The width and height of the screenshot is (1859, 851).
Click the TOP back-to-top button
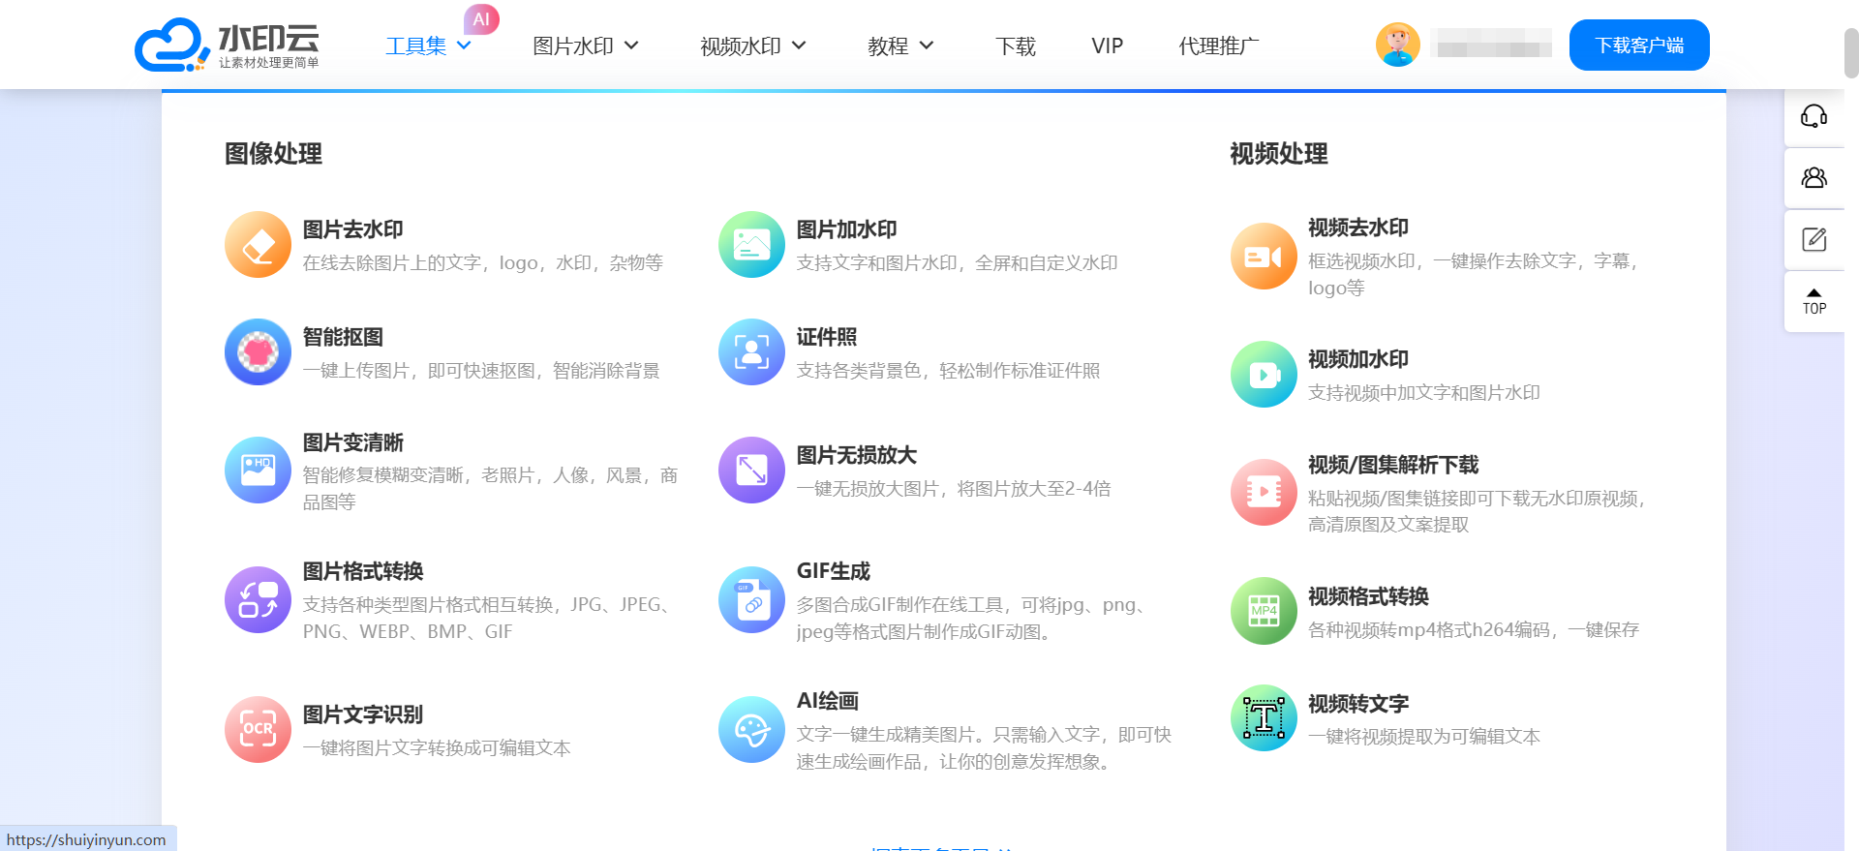coord(1813,301)
